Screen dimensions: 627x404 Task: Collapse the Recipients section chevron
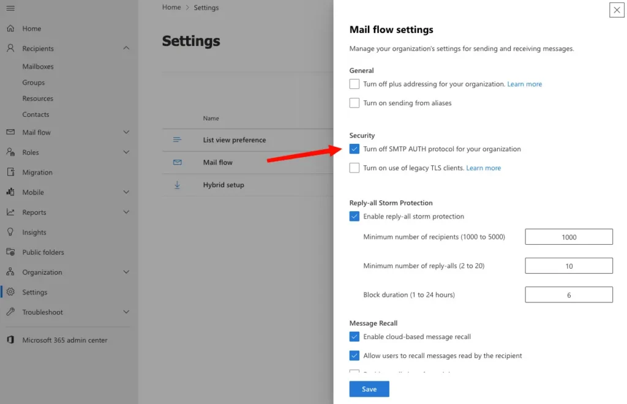tap(126, 48)
